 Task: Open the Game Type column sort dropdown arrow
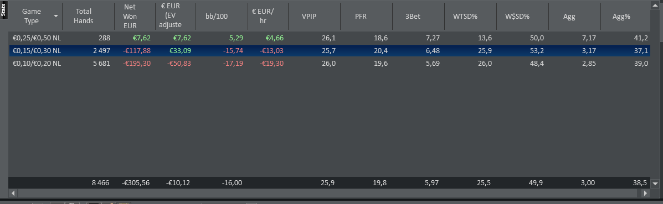56,16
